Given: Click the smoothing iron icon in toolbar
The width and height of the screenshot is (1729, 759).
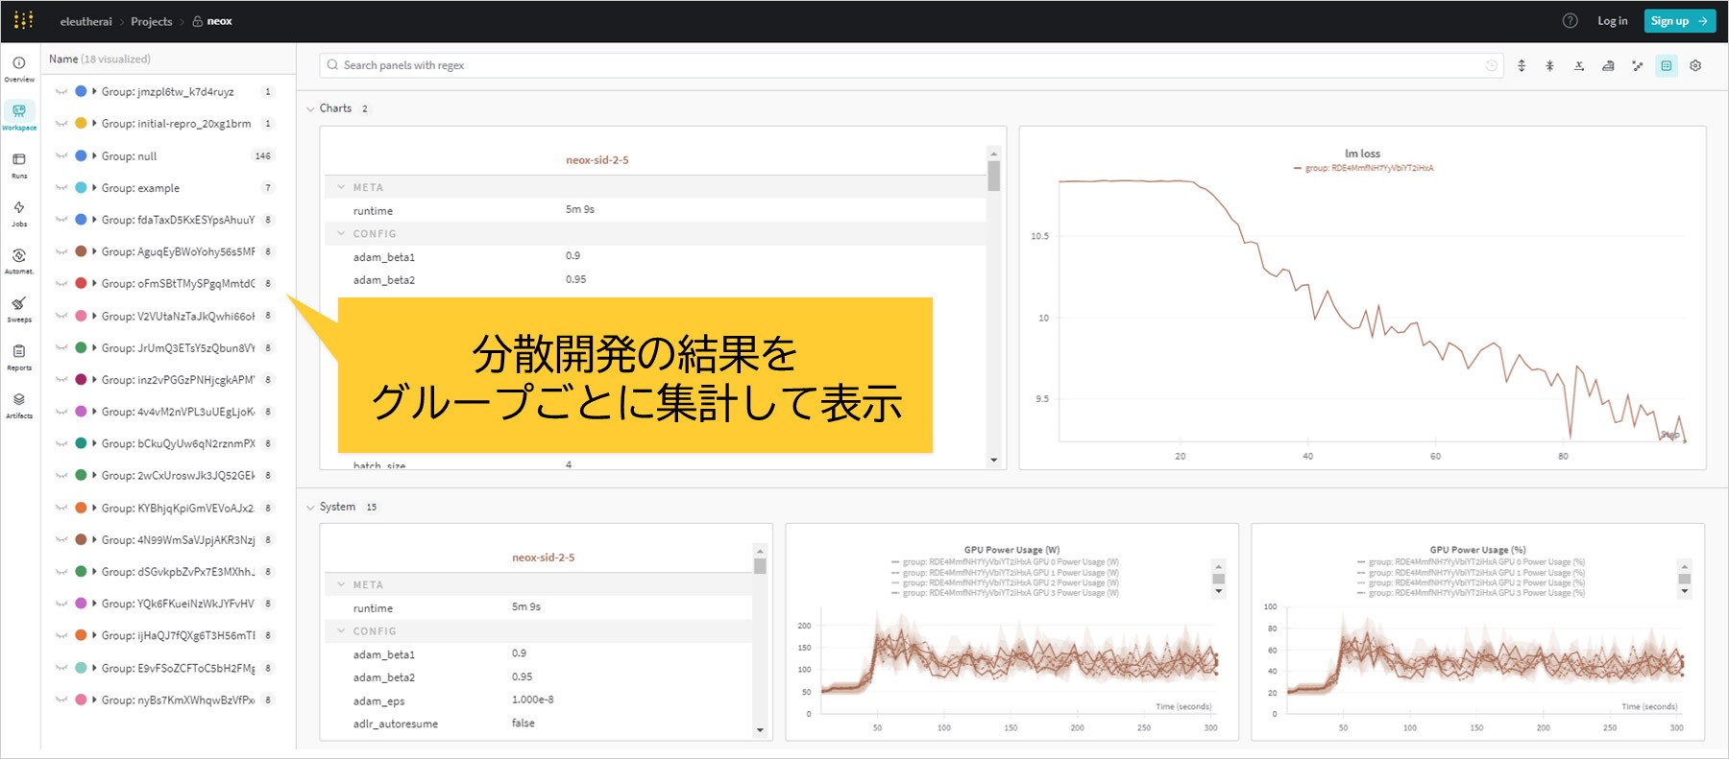Looking at the screenshot, I should click(1608, 66).
